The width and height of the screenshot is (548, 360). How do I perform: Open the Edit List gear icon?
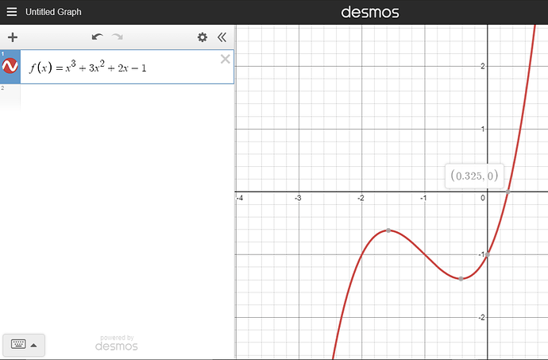[203, 37]
